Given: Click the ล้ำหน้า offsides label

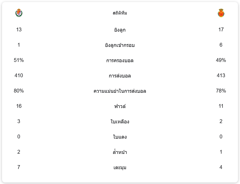Looking at the screenshot, I should pyautogui.click(x=120, y=152).
